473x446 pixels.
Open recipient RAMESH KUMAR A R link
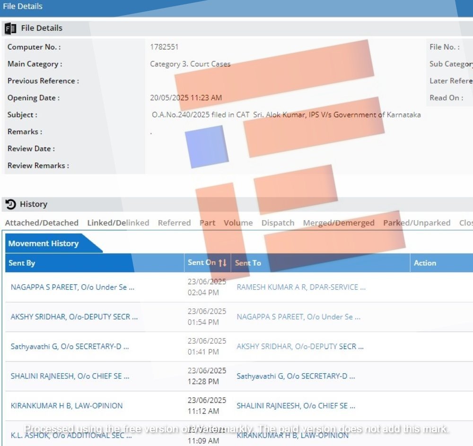[x=301, y=287]
